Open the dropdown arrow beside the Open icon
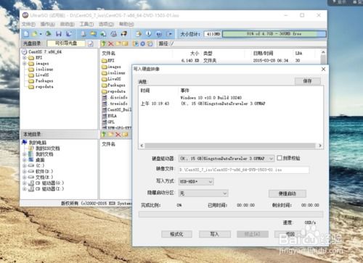This screenshot has height=263, width=363. tap(41, 34)
